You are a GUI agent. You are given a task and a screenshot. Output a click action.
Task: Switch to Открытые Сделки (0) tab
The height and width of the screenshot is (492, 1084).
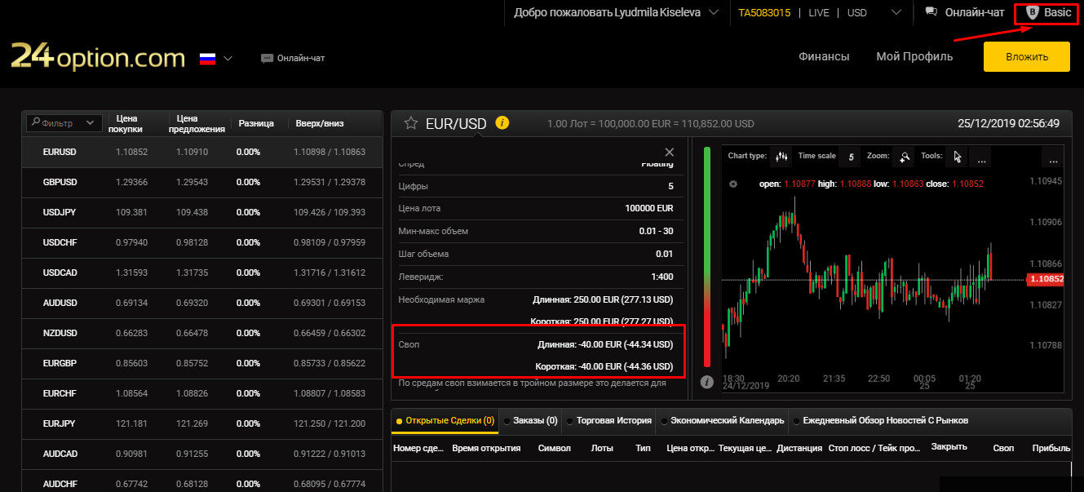445,421
